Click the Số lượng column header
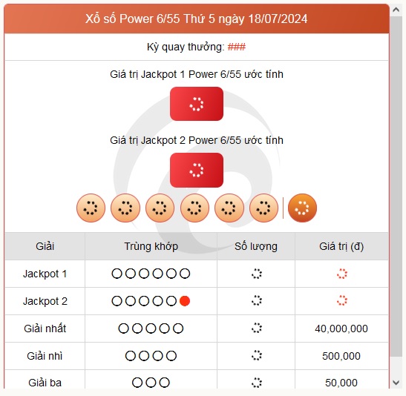 256,246
